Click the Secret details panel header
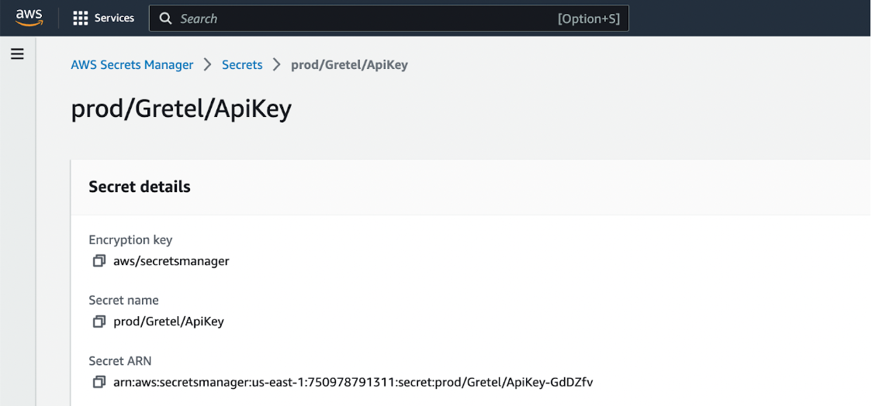Viewport: 872px width, 406px height. [140, 187]
